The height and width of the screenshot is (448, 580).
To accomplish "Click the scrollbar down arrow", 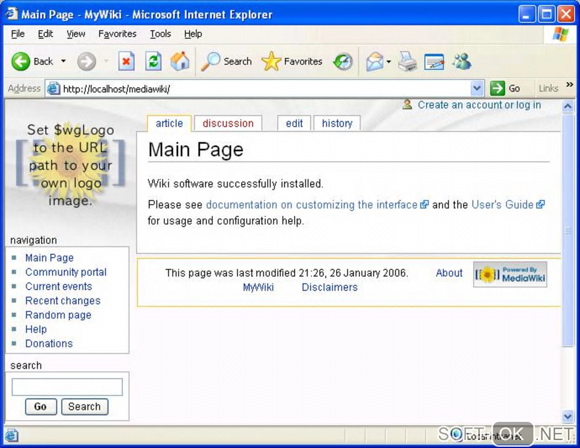I will [x=567, y=416].
